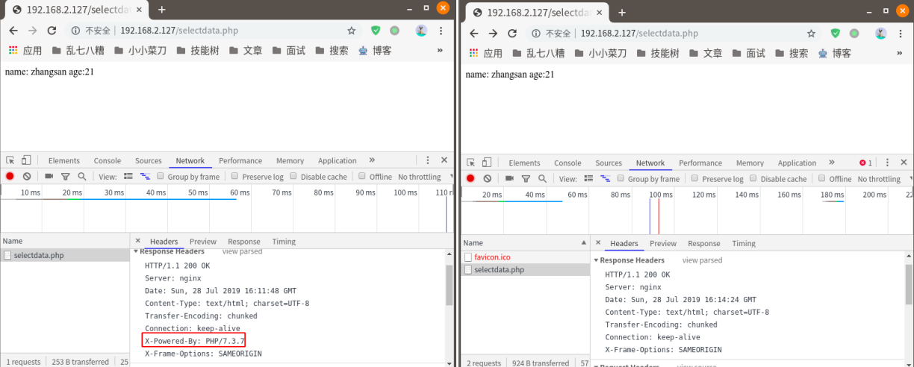Open 面试 bookmark folder in left window
Viewport: 914px width, 367px height.
click(288, 51)
